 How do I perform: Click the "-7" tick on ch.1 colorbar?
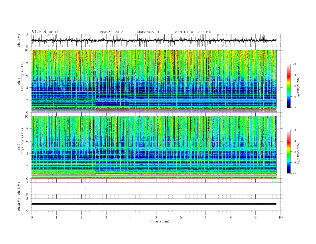click(294, 108)
